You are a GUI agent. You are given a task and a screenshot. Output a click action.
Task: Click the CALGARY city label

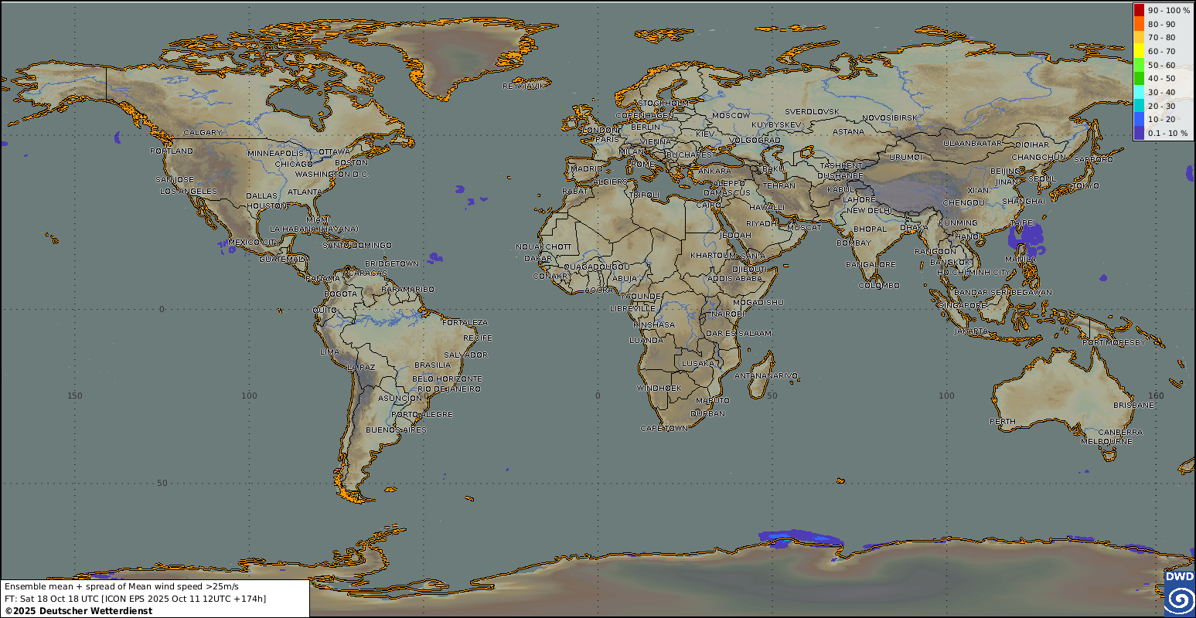(203, 132)
